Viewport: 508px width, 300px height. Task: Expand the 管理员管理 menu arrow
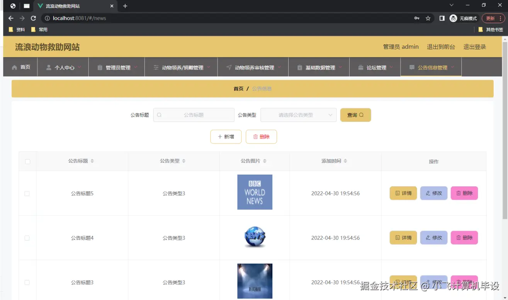pos(136,67)
